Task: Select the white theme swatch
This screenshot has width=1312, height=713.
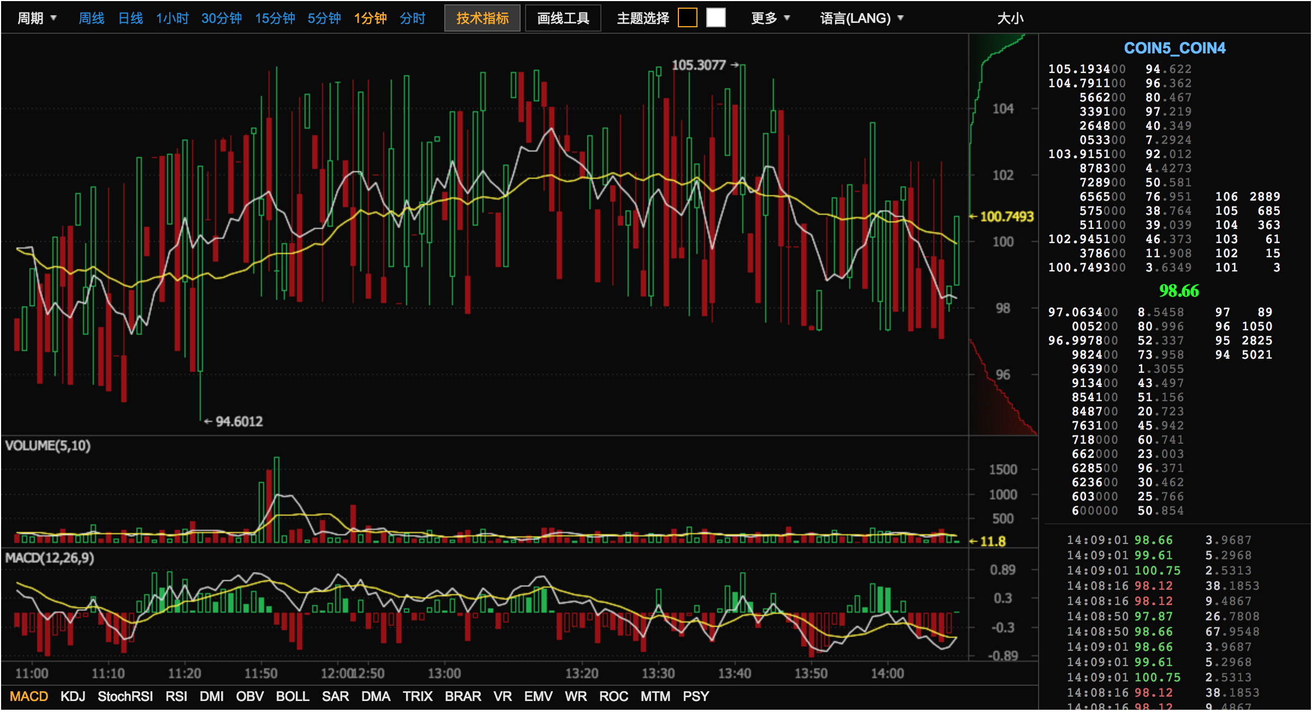Action: click(715, 18)
